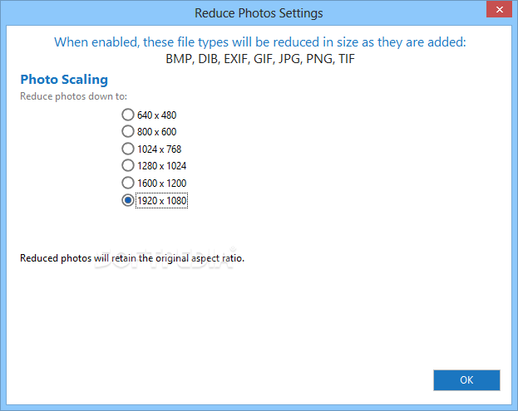Click the 'Photo Scaling' heading

click(x=64, y=80)
